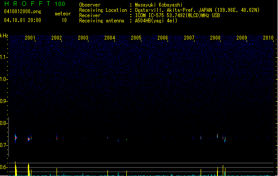Click the 2006 time axis marker

163,37
